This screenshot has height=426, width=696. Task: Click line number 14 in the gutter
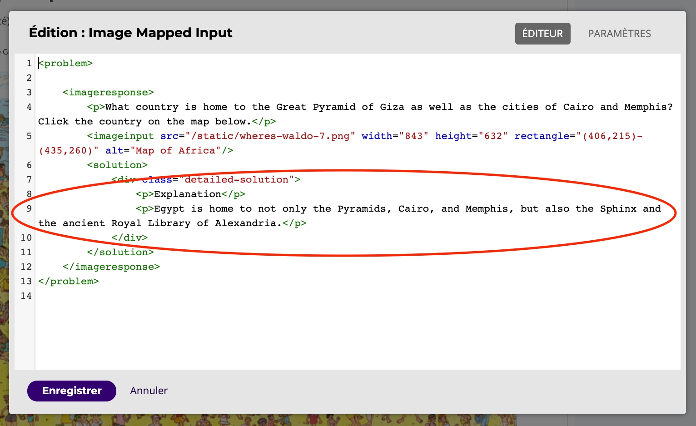point(26,296)
